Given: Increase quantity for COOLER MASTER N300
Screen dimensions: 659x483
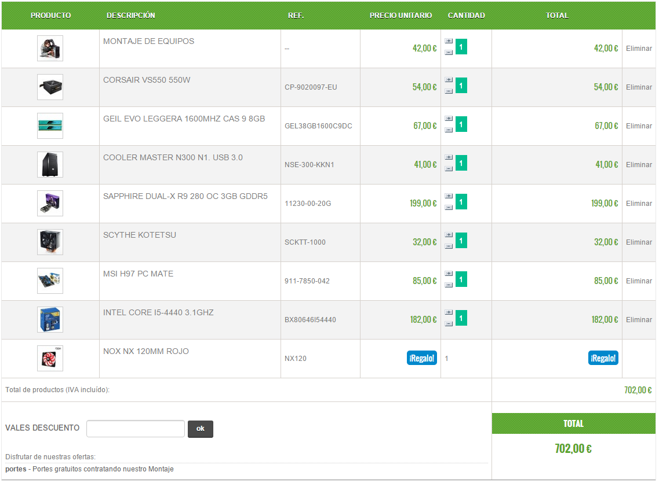Looking at the screenshot, I should point(449,157).
